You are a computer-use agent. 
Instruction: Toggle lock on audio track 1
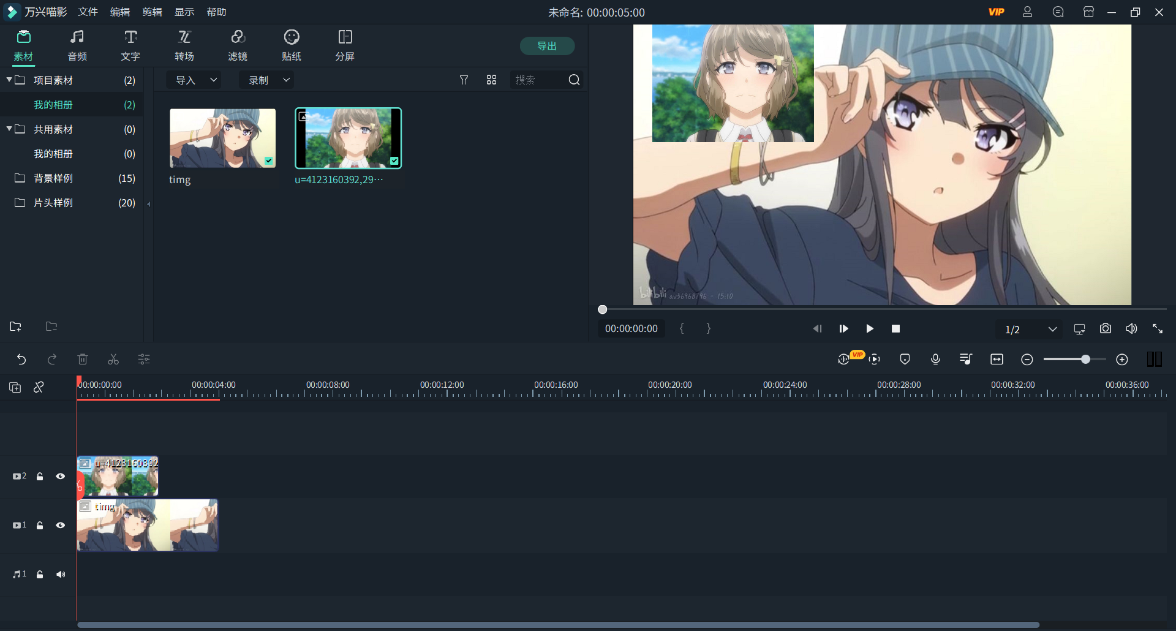coord(40,574)
